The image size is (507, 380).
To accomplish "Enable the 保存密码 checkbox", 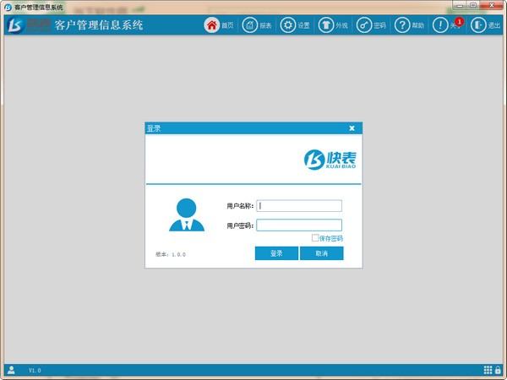I will click(x=315, y=238).
